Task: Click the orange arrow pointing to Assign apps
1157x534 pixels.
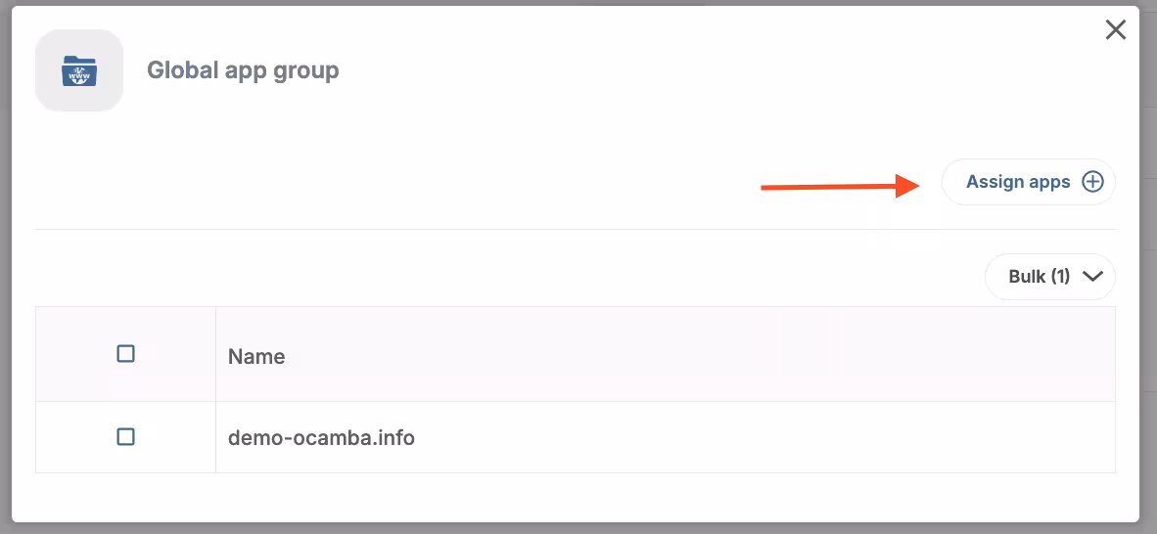Action: pos(840,186)
